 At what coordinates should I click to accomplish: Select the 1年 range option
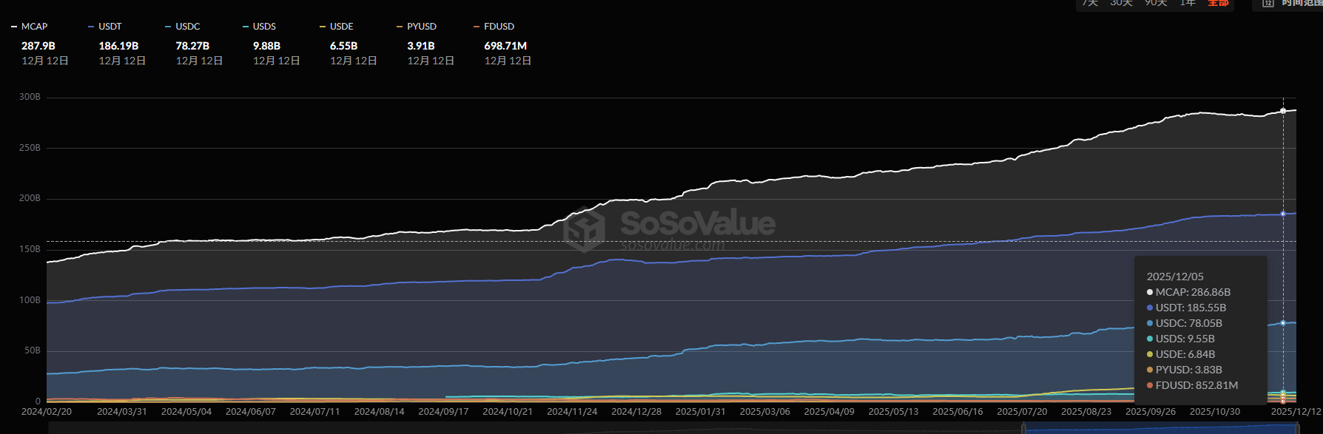[x=1188, y=3]
